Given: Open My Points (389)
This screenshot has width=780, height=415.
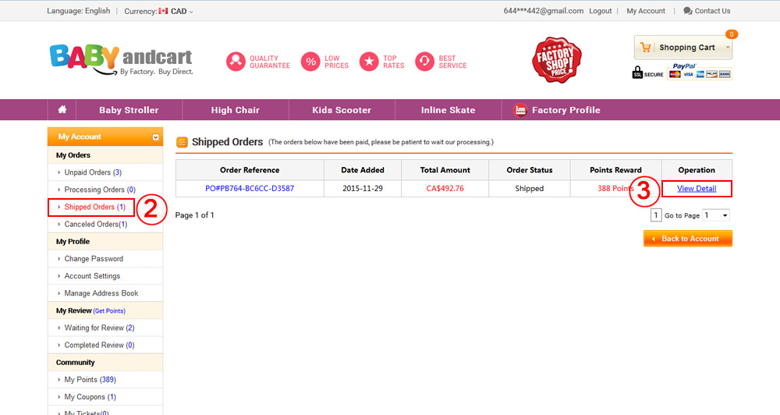Looking at the screenshot, I should coord(90,380).
